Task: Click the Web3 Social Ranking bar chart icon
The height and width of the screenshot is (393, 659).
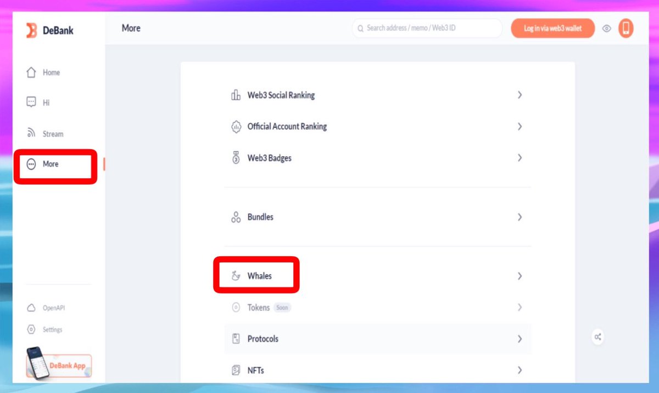Action: (x=236, y=95)
